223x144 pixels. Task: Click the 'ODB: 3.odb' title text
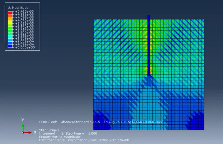48,122
